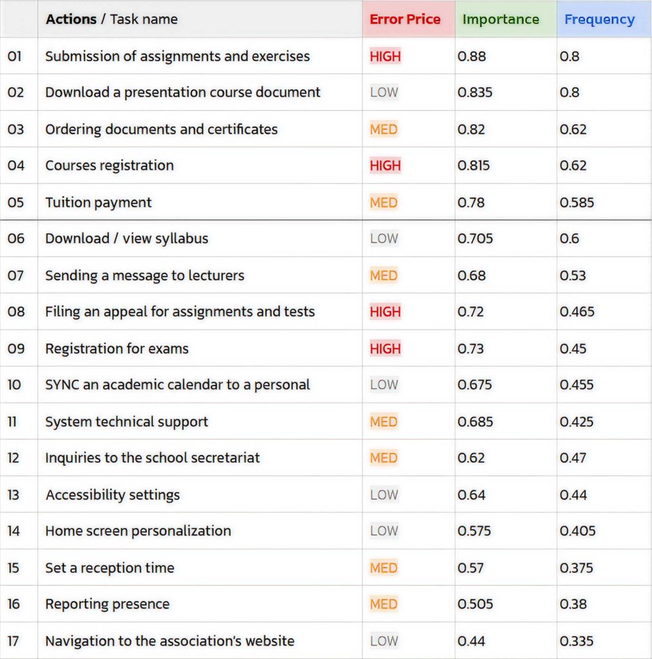Click MED tag for Reporting presence
652x659 pixels.
click(x=383, y=604)
